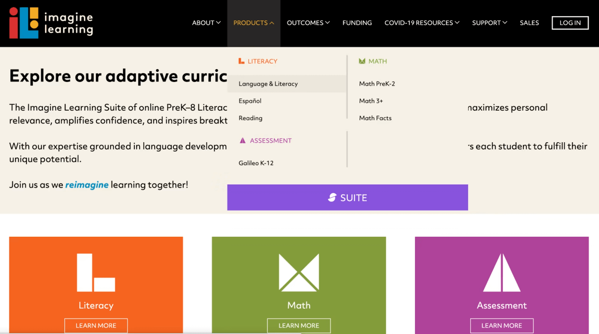Click Learn More on the Assessment card
Image resolution: width=599 pixels, height=334 pixels.
pos(502,325)
